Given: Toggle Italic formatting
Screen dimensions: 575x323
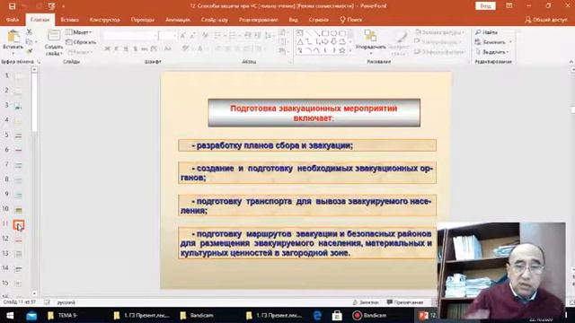Looking at the screenshot, I should [116, 48].
